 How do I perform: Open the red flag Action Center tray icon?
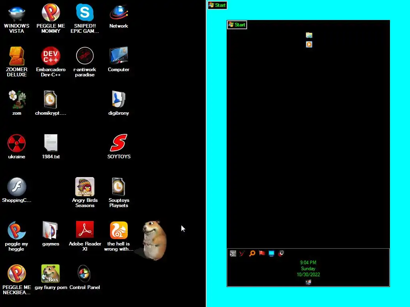point(262,253)
